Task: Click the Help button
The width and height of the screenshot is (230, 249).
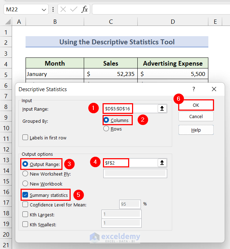Action: point(196,130)
